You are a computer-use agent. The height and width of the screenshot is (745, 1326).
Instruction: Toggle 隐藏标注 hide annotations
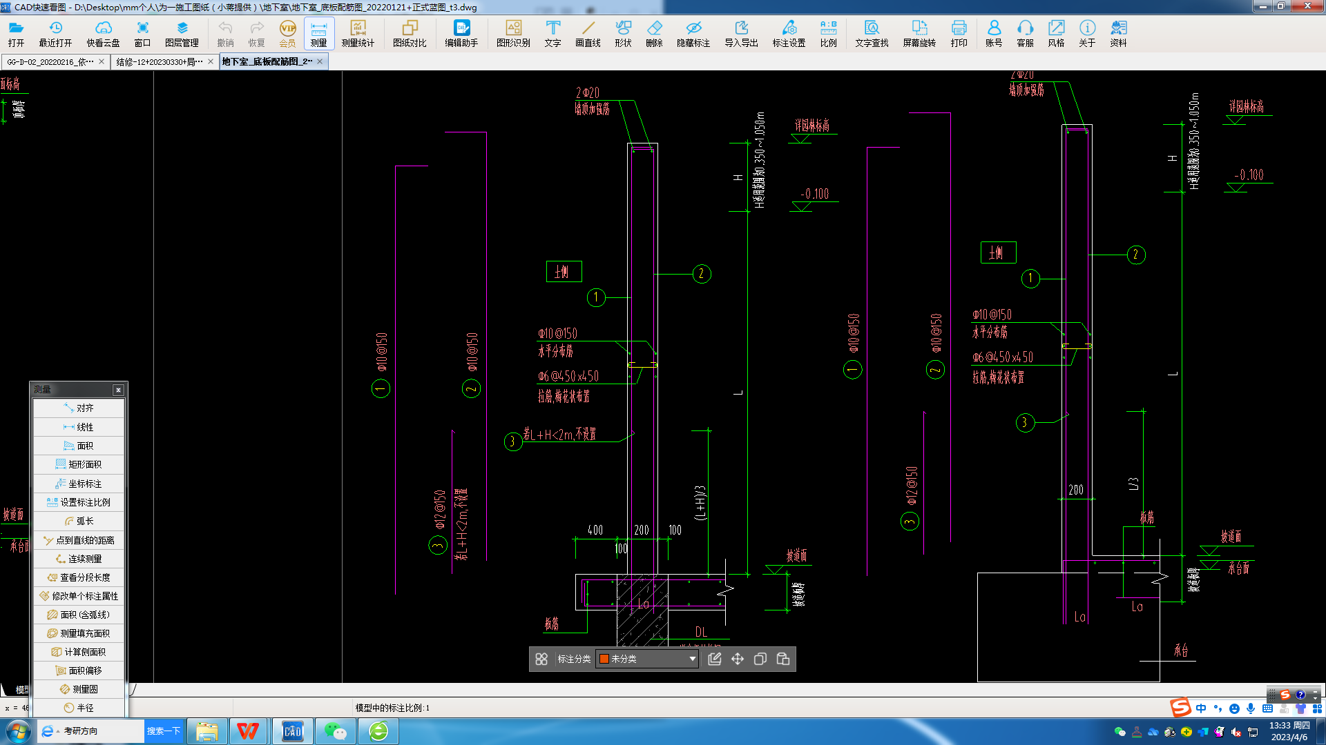(693, 33)
